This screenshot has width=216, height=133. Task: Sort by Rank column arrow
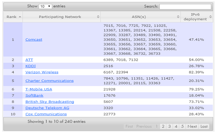click(20, 17)
